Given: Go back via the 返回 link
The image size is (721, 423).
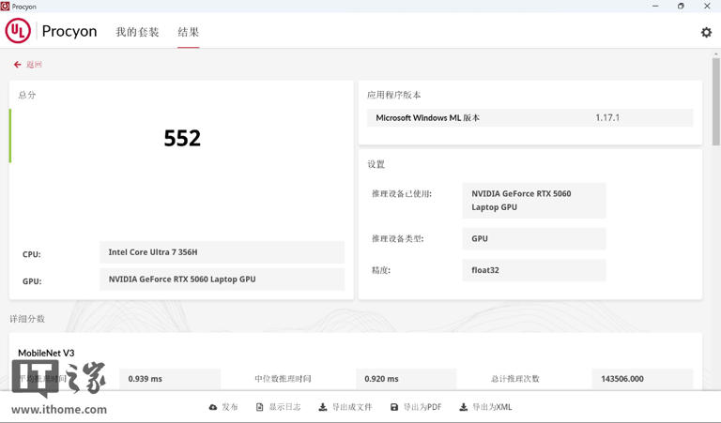Looking at the screenshot, I should click(x=34, y=65).
